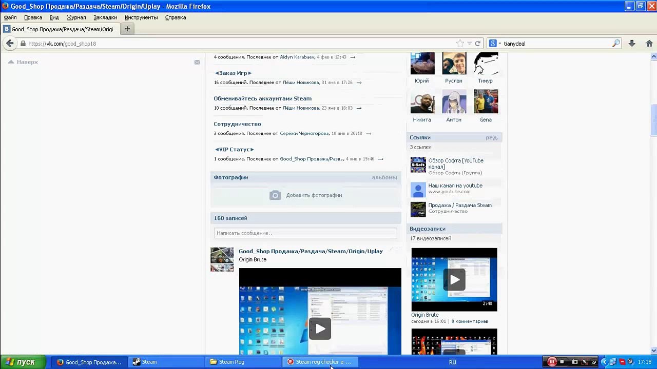Close the 'Наверх' panel with the x icon
Viewport: 657px width, 369px height.
[x=197, y=62]
